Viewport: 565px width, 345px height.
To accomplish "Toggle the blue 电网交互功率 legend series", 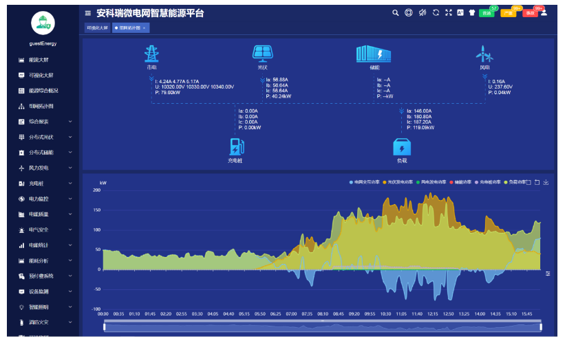I will pos(364,182).
